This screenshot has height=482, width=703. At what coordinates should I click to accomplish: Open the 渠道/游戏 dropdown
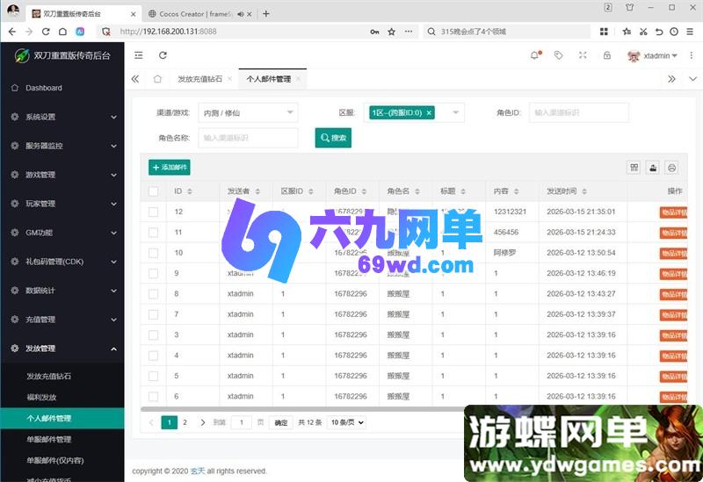coord(248,113)
